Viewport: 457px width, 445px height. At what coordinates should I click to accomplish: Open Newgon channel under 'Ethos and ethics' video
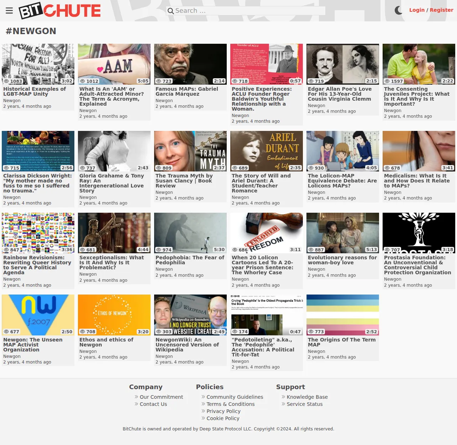pyautogui.click(x=88, y=351)
